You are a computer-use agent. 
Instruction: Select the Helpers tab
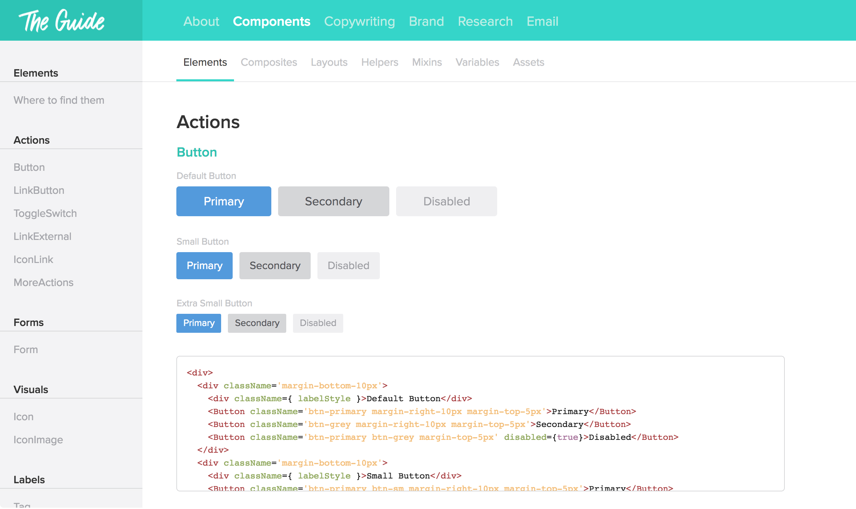tap(380, 62)
